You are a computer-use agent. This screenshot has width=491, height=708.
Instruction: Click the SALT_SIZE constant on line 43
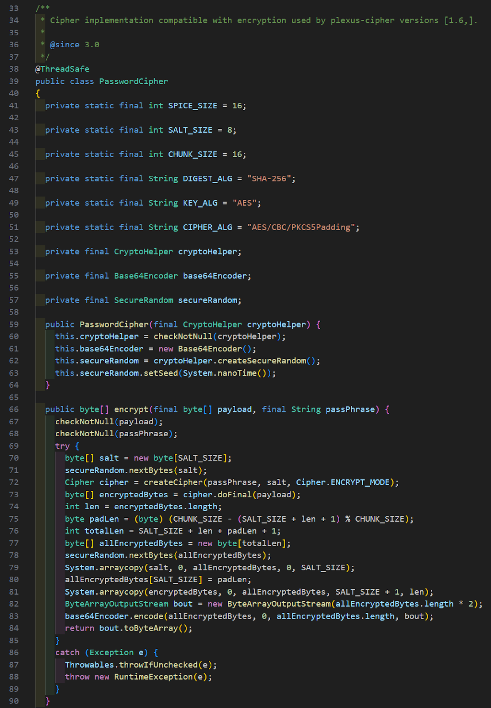[x=190, y=130]
